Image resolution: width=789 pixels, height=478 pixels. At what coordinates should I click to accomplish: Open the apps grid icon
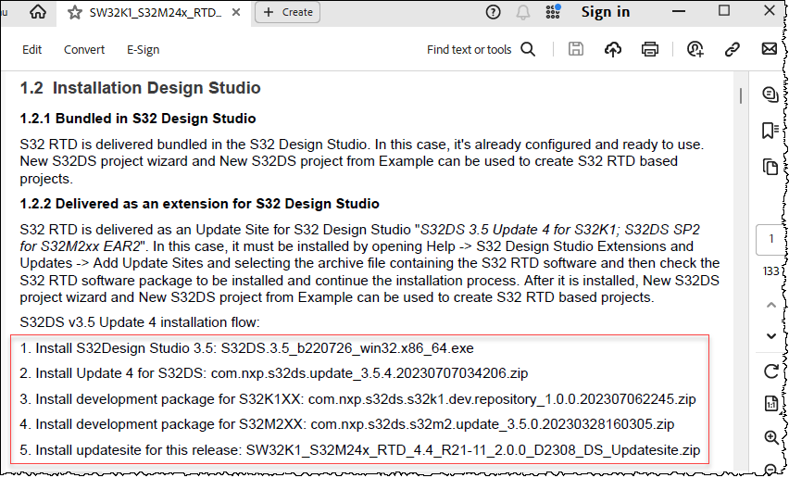tap(554, 12)
